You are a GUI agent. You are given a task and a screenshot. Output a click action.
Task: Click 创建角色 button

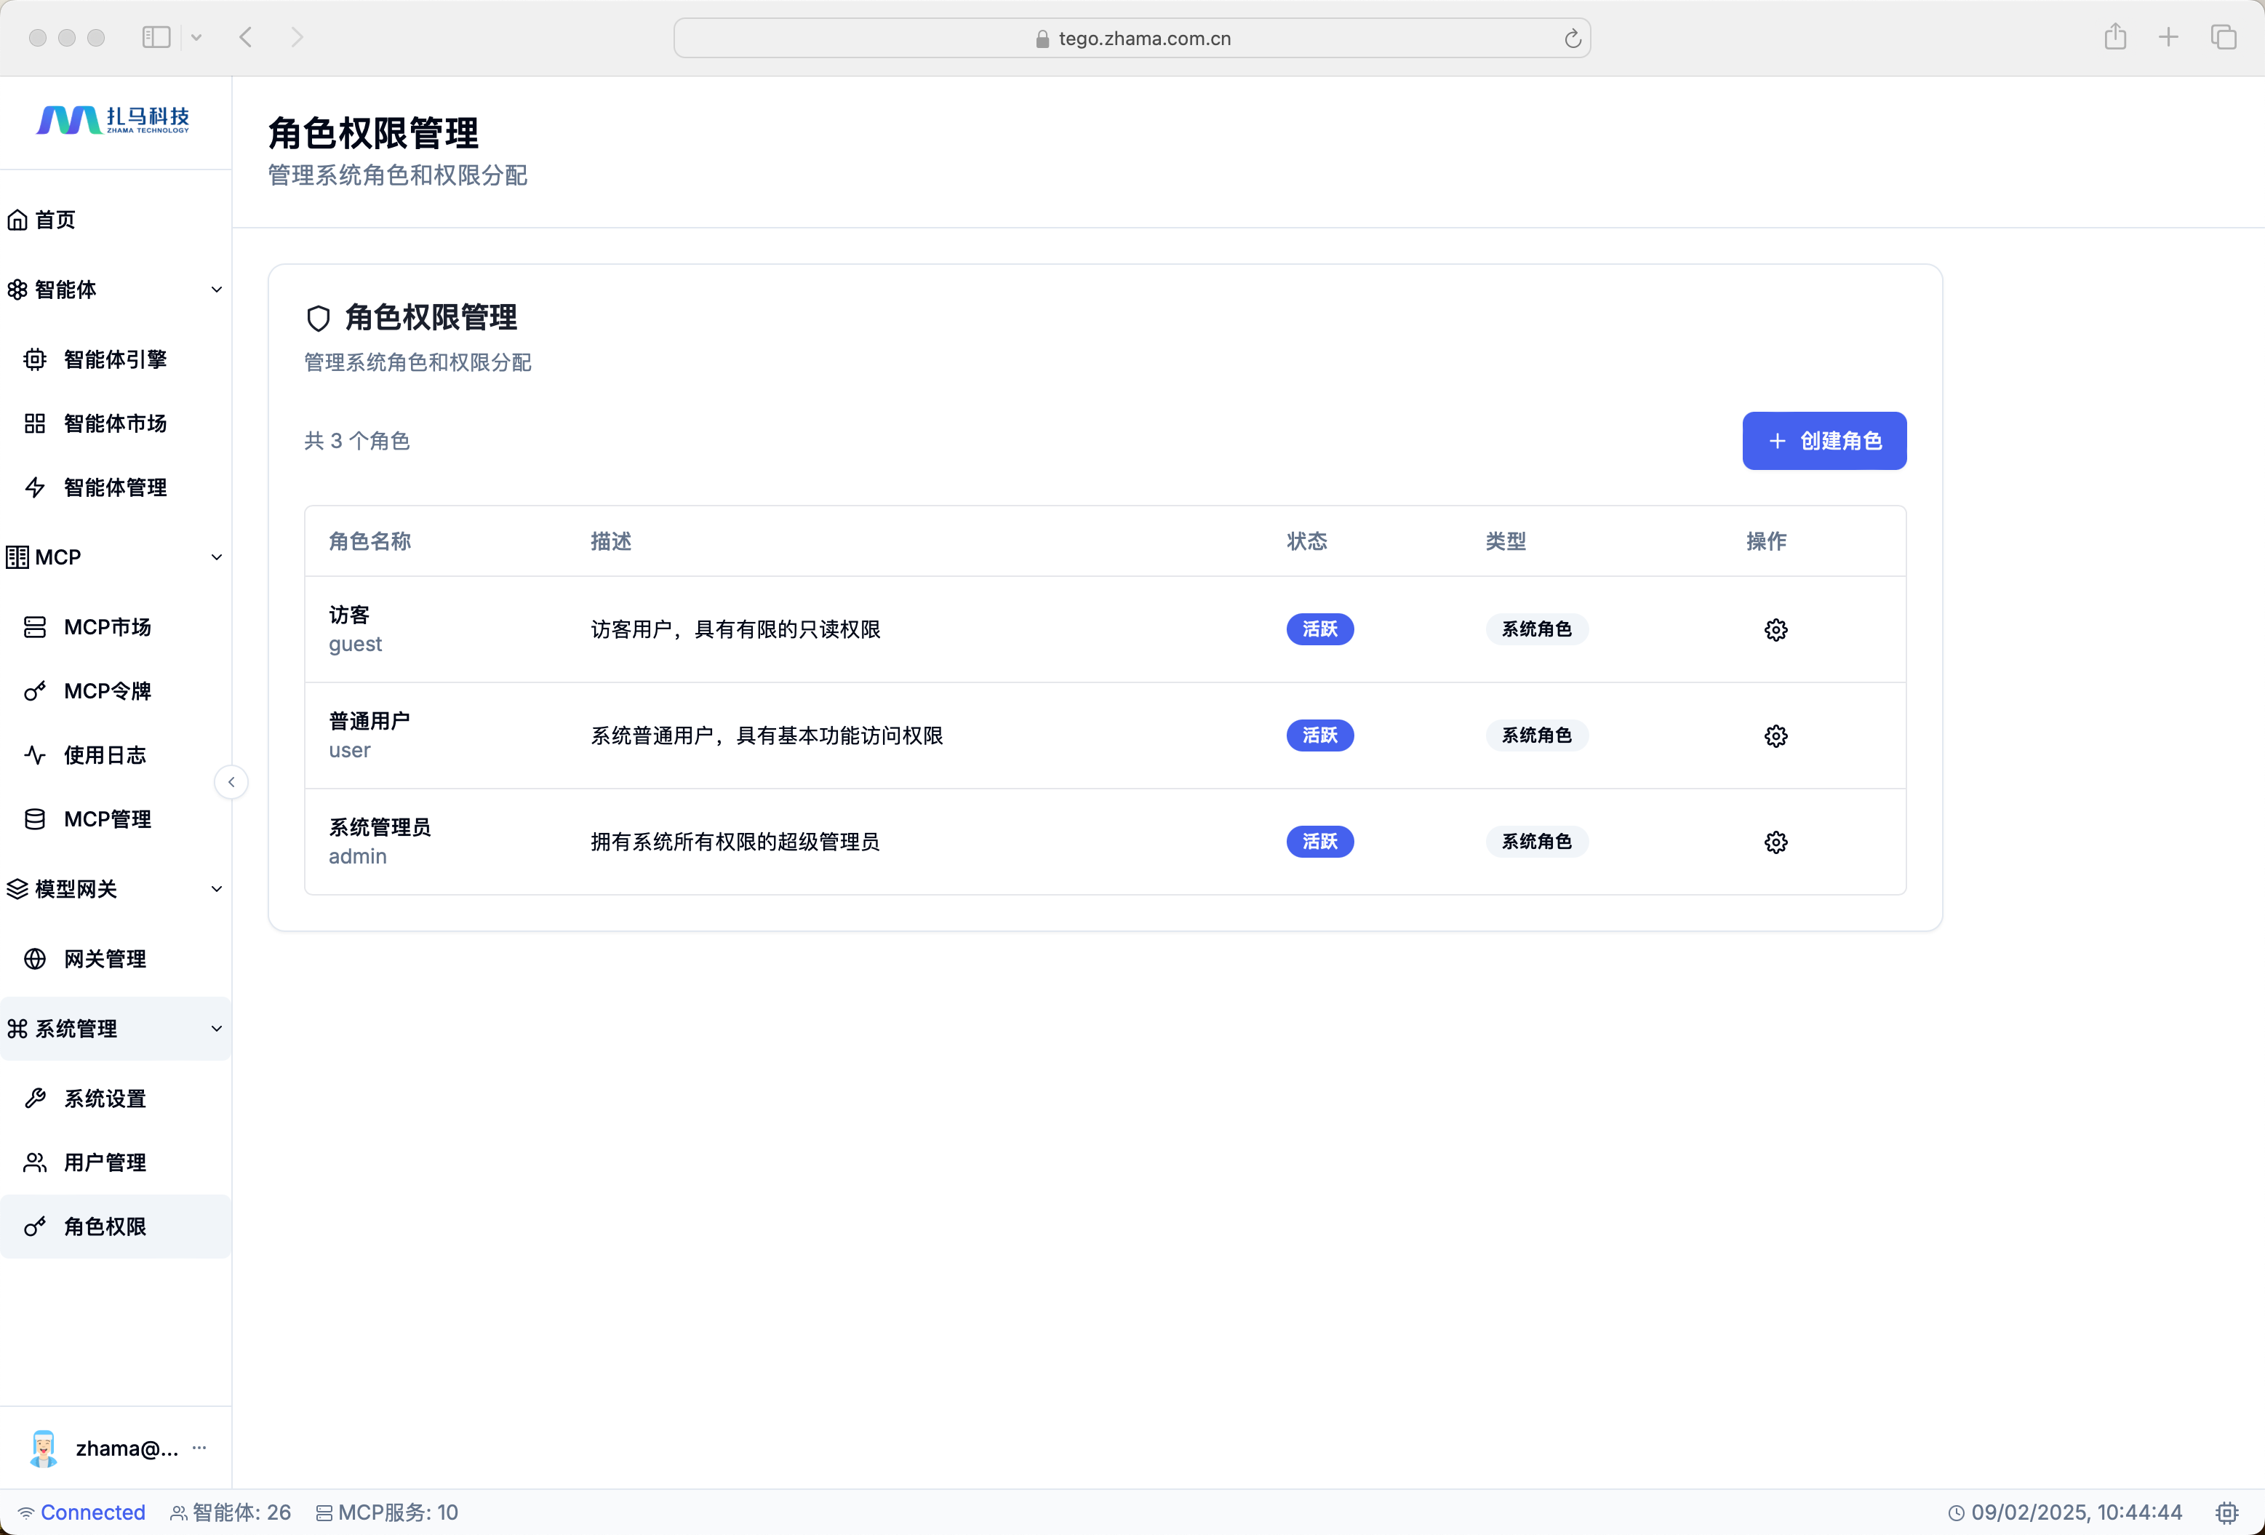click(1823, 441)
